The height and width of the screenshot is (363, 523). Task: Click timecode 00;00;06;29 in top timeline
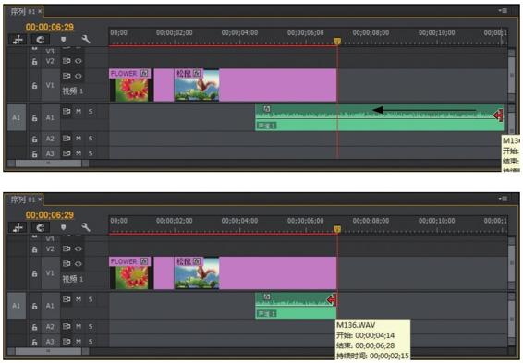[50, 27]
